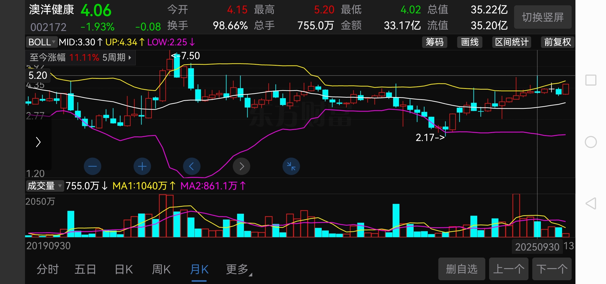Toggle 前复权 price adjustment mode
This screenshot has height=284, width=606.
(x=557, y=42)
